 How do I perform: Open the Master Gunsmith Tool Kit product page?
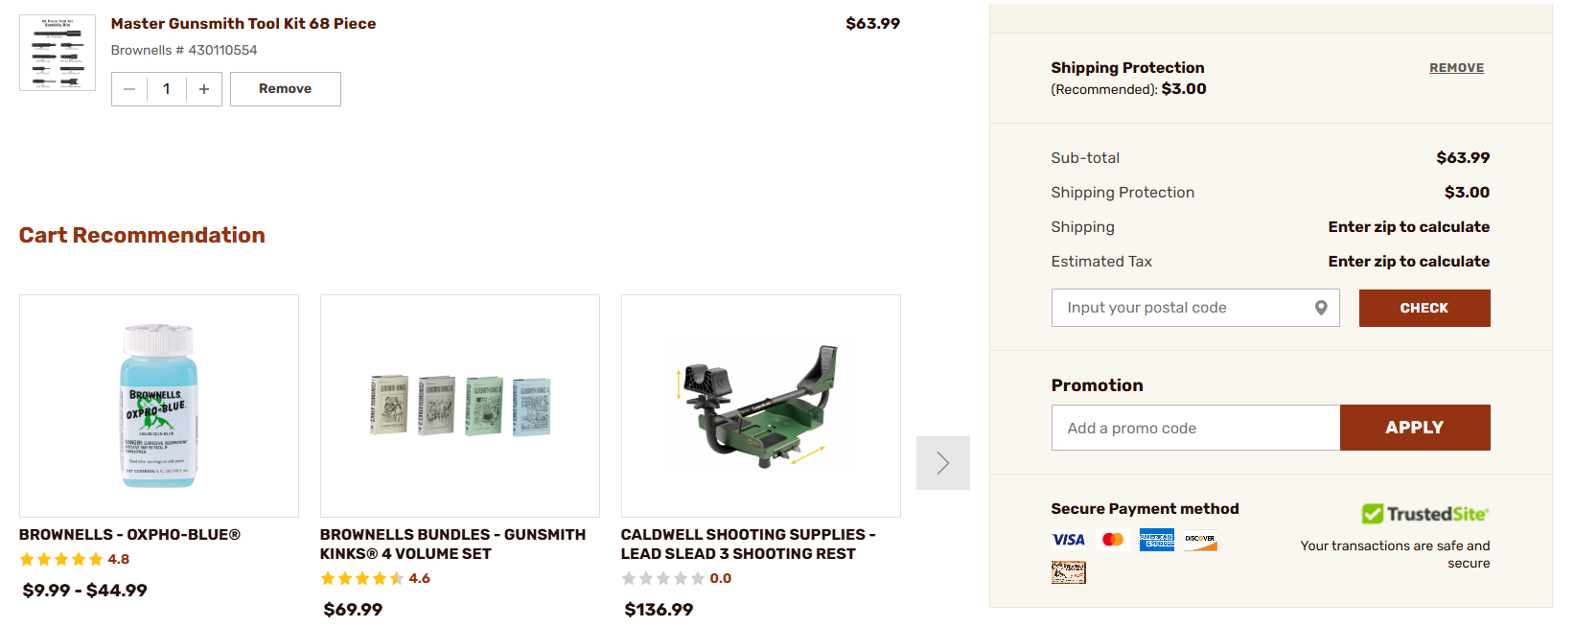click(243, 23)
